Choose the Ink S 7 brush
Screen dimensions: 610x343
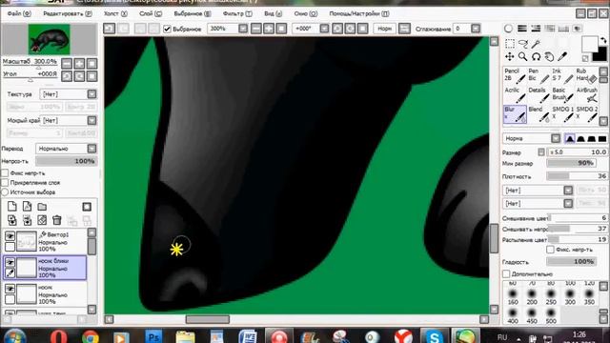563,75
